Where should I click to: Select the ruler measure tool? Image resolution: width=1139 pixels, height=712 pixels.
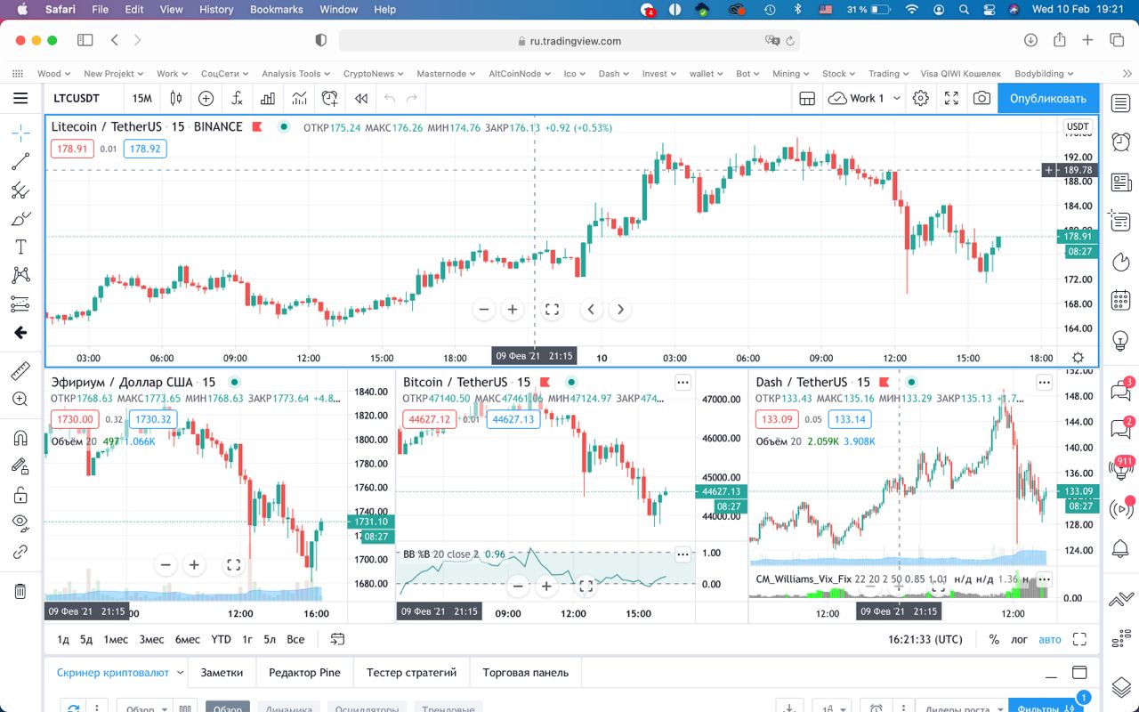point(20,370)
